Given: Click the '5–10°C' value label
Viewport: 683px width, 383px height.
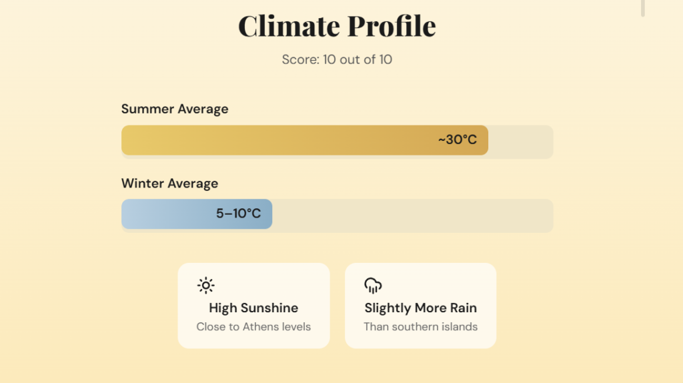Looking at the screenshot, I should [x=238, y=214].
